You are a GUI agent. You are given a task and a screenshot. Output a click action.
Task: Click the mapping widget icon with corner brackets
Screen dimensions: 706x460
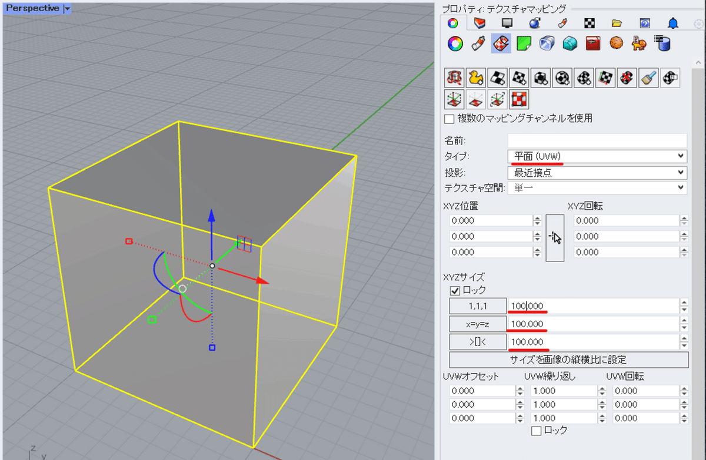click(498, 99)
